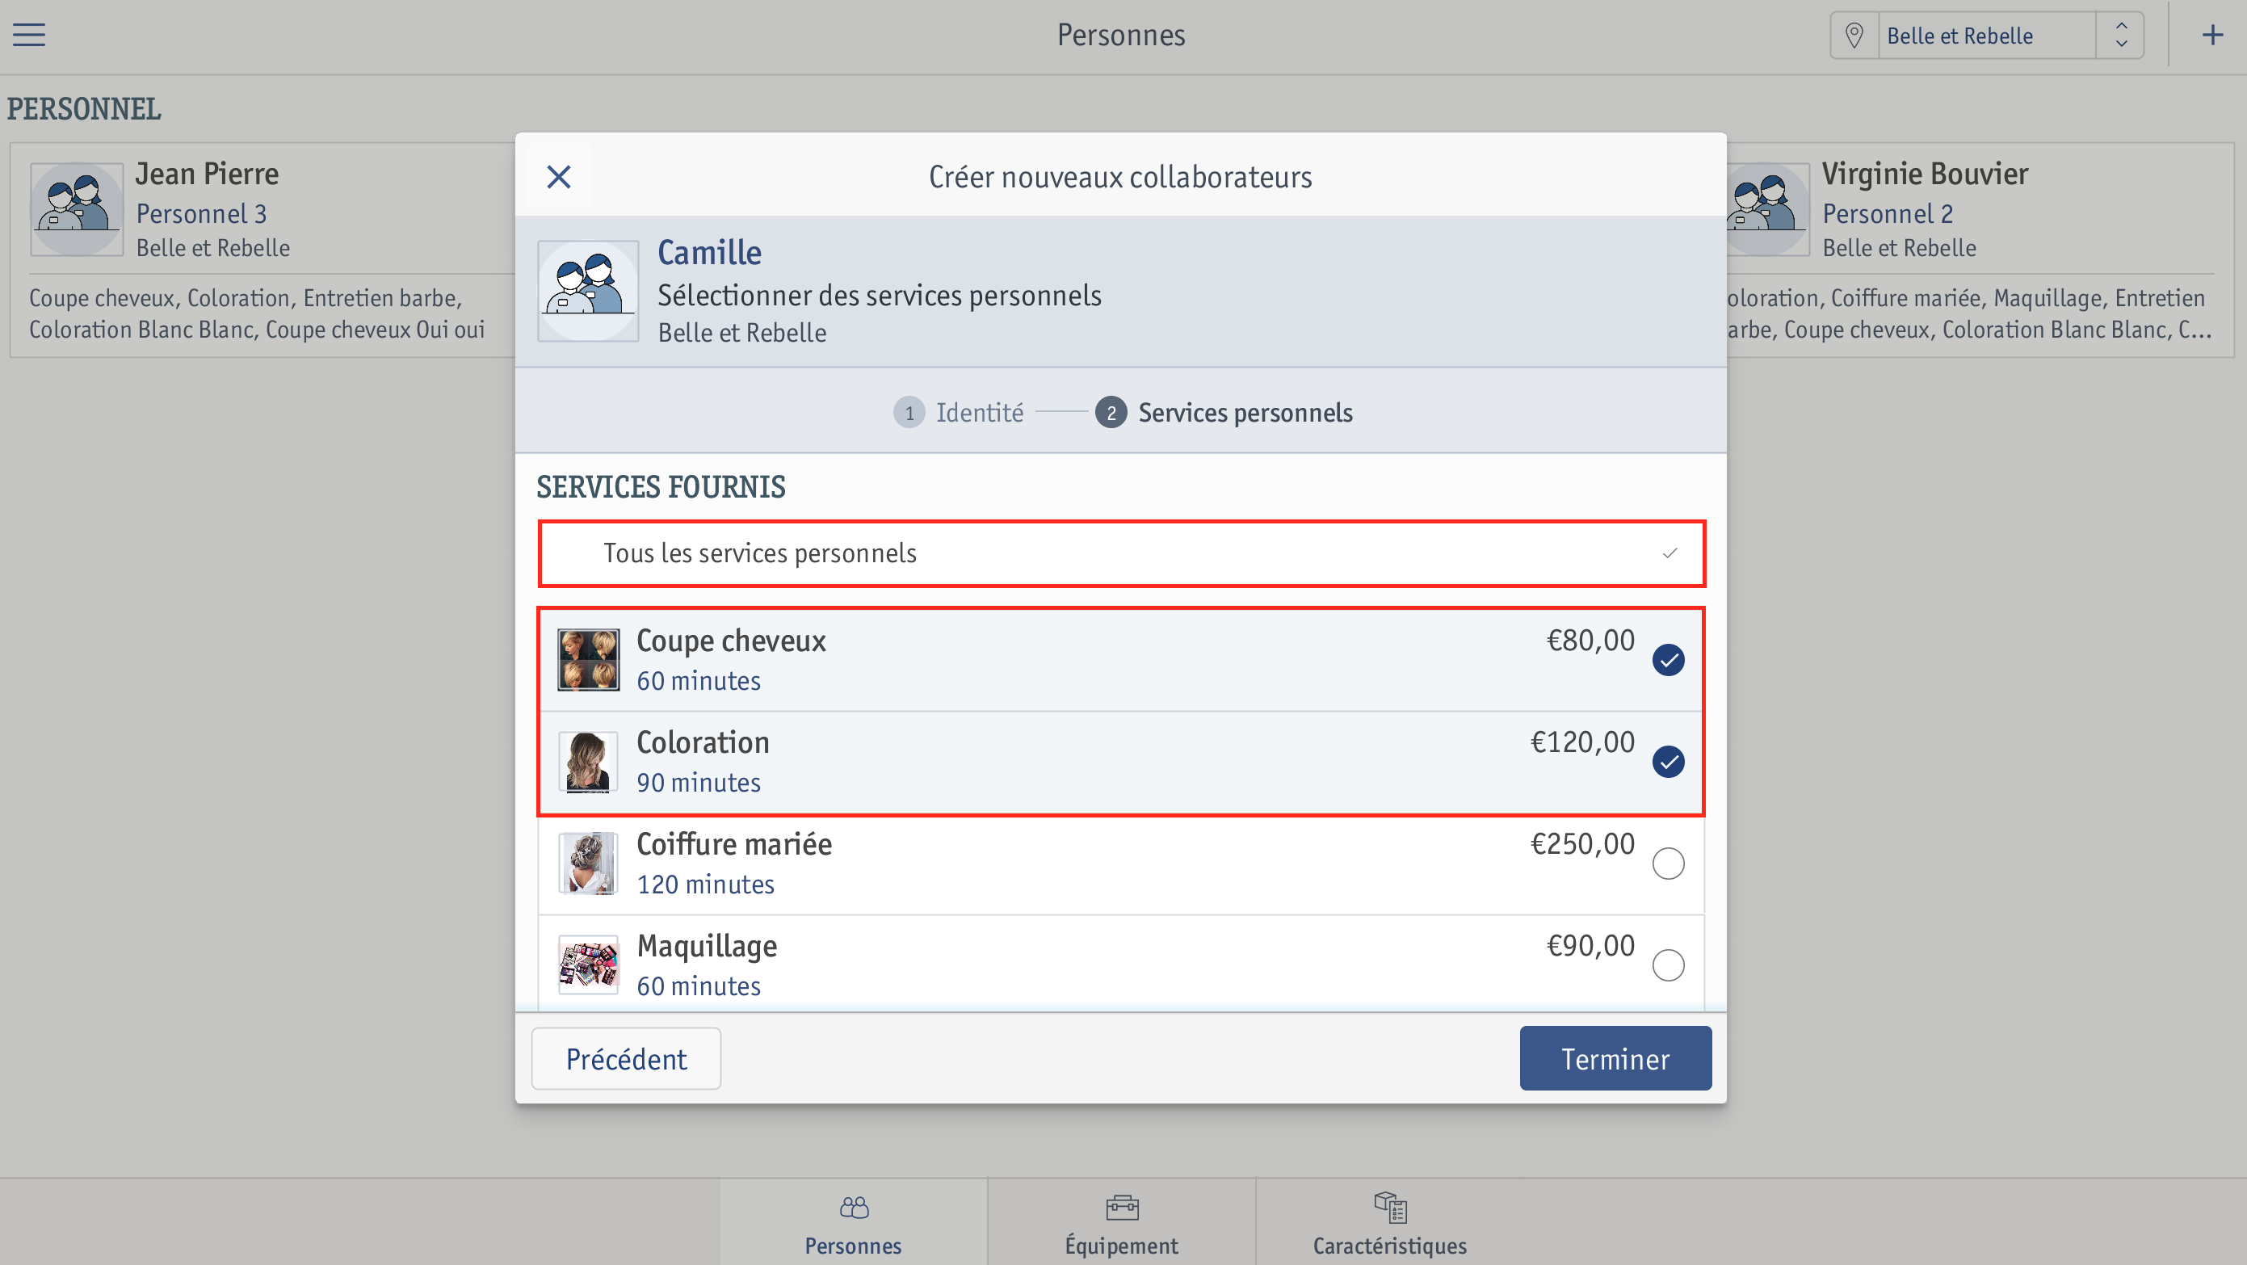The width and height of the screenshot is (2247, 1265).
Task: Open the hamburger menu icon
Action: click(29, 35)
